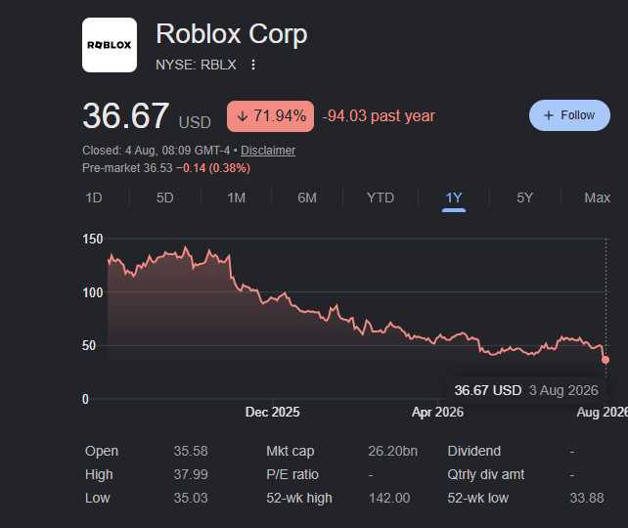The width and height of the screenshot is (628, 528).
Task: Click the Dividend label
Action: tap(473, 451)
